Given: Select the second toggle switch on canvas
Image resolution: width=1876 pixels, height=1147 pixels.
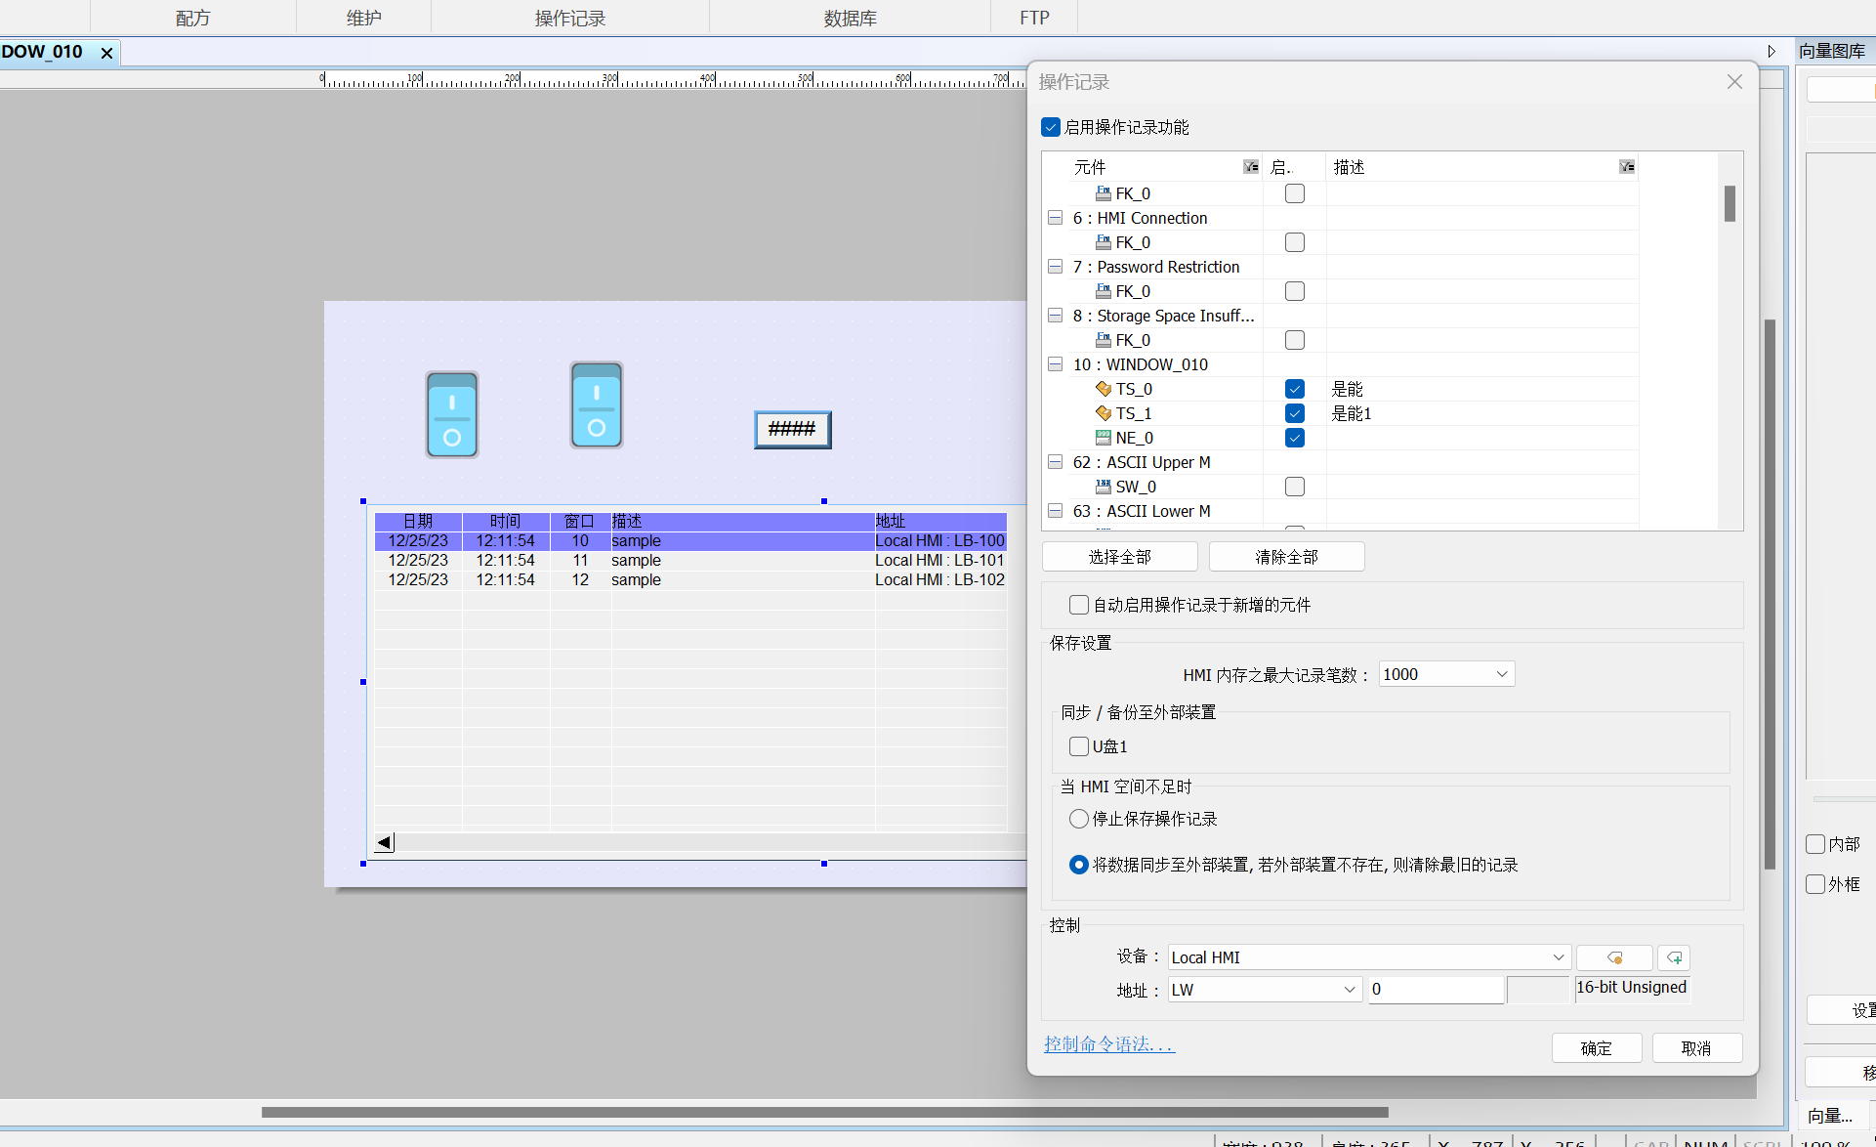Looking at the screenshot, I should click(596, 405).
